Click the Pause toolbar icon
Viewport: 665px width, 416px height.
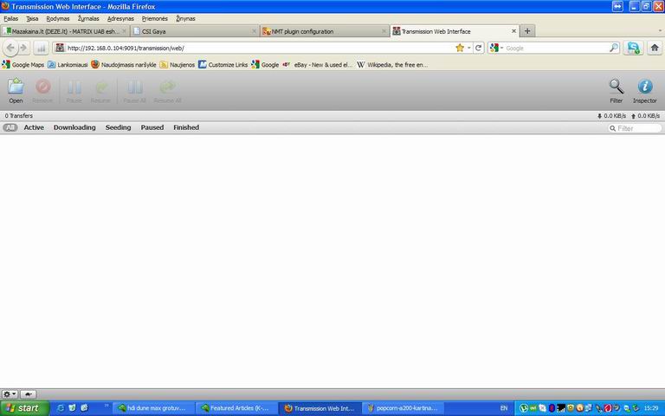tap(74, 90)
